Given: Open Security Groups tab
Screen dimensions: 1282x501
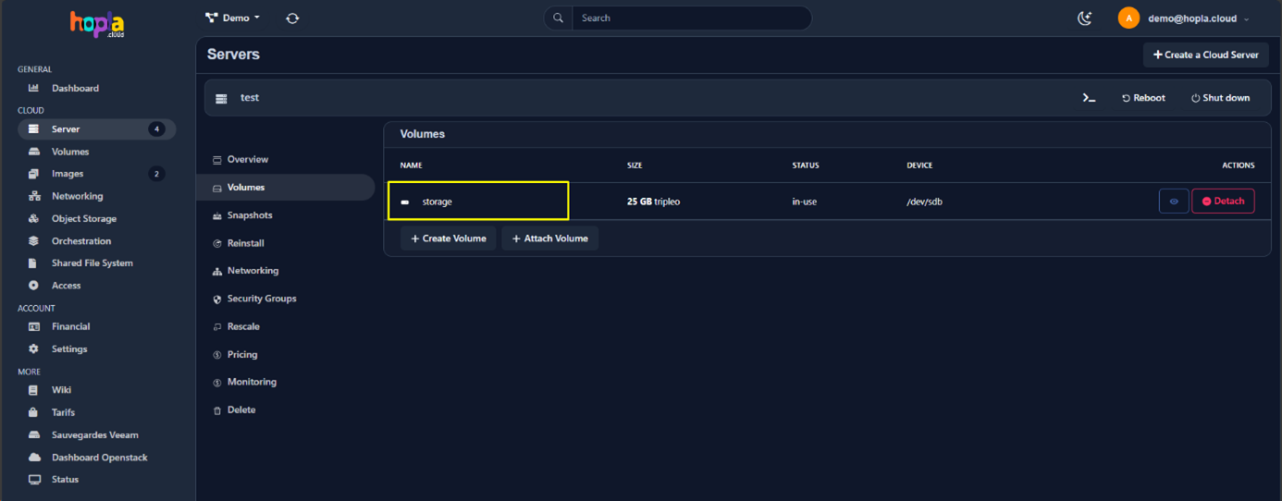Looking at the screenshot, I should click(262, 299).
